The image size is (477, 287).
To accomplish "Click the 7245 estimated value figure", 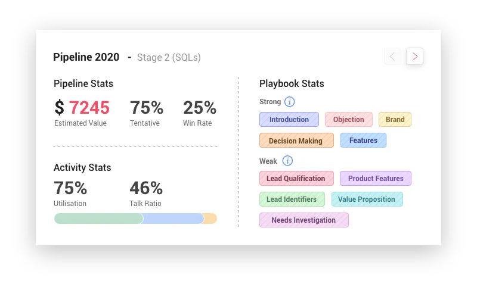I will [x=89, y=108].
